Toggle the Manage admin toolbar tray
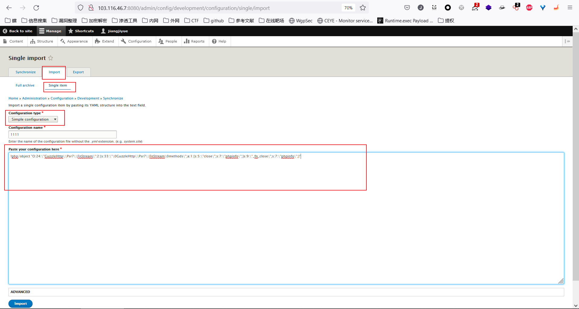The image size is (579, 309). (50, 31)
